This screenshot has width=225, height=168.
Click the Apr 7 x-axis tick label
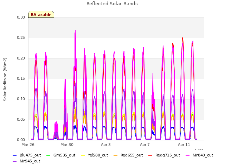coord(145,145)
